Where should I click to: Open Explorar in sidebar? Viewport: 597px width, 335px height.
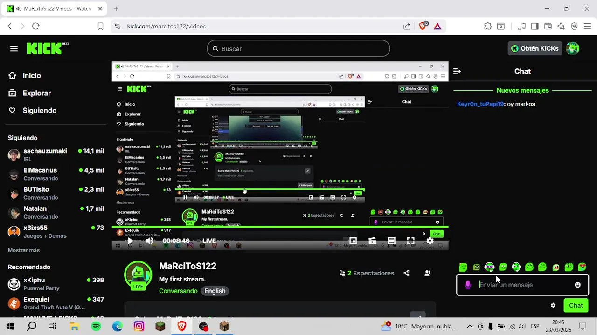click(x=36, y=93)
